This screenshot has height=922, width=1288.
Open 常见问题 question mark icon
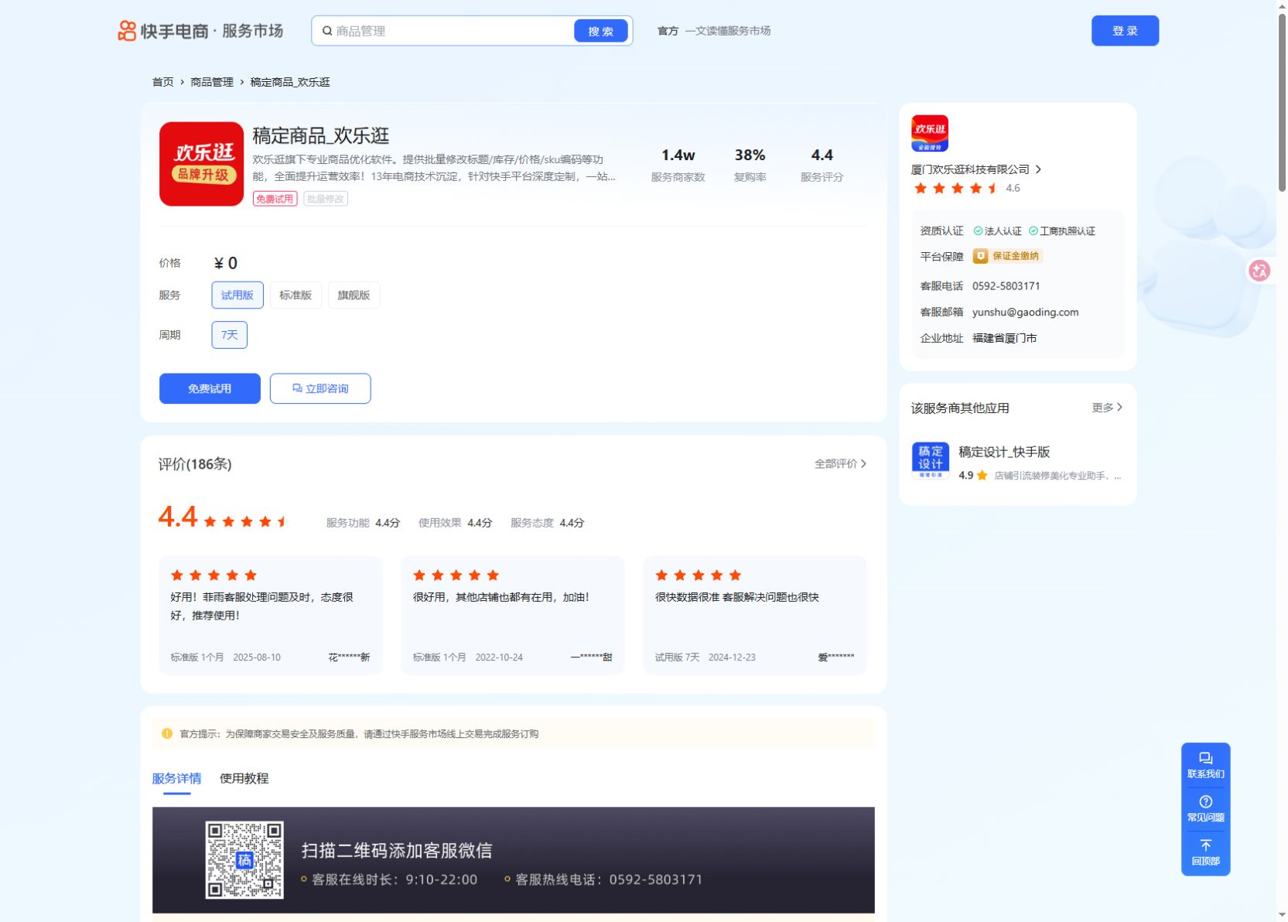1205,802
